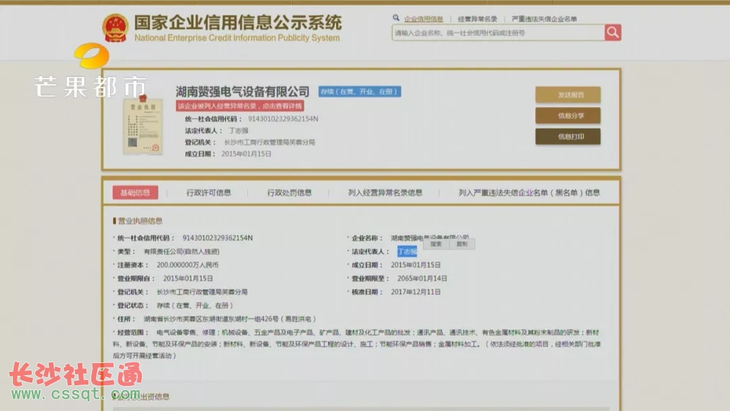Switch to the 行政许可信息 tab
730x411 pixels.
point(209,192)
